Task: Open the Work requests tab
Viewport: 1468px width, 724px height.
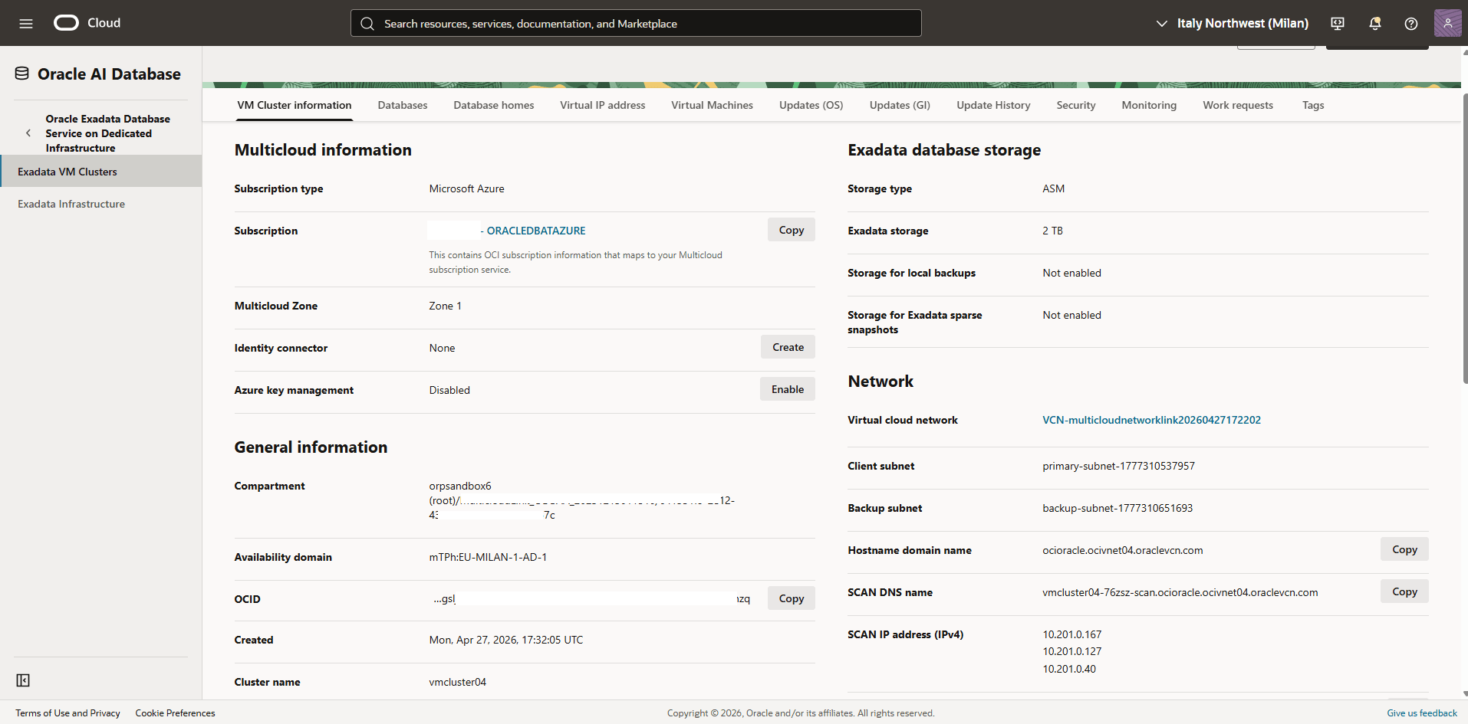Action: [1238, 105]
